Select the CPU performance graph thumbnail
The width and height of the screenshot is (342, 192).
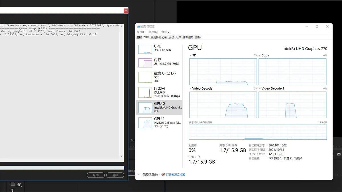click(145, 49)
